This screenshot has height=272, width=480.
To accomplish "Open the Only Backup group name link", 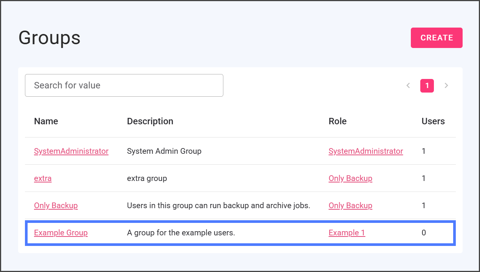I will (56, 206).
